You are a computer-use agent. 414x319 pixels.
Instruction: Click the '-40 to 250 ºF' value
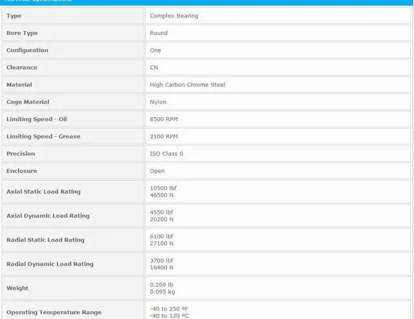click(169, 309)
